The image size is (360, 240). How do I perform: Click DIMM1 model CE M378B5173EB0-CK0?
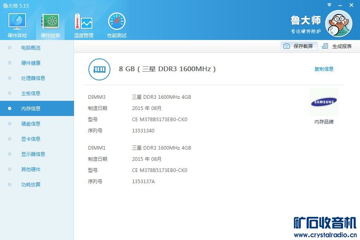point(160,170)
